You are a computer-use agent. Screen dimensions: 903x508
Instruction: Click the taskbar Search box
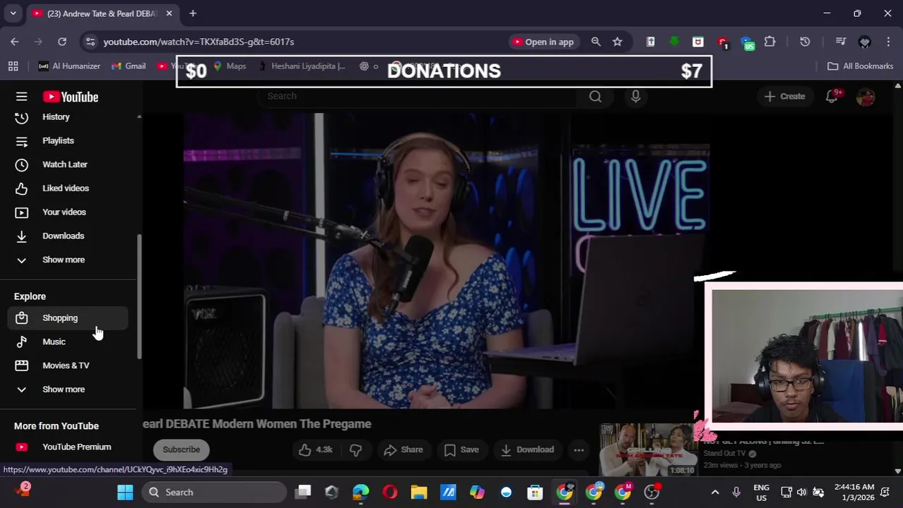click(215, 492)
